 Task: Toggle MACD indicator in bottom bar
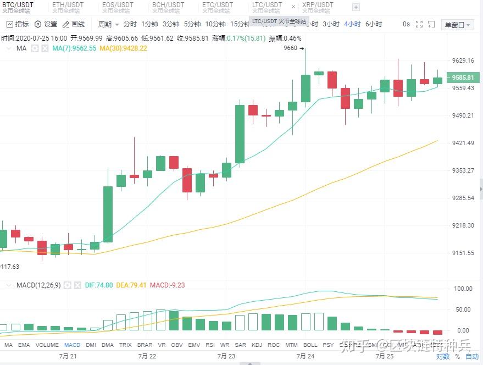tap(72, 345)
